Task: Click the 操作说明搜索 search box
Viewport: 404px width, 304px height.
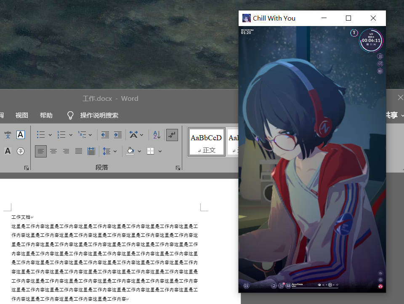Action: (99, 115)
